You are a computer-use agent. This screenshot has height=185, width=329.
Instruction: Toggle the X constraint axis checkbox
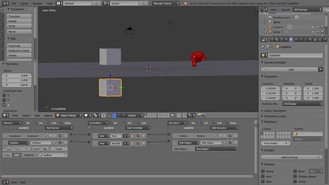point(4,95)
